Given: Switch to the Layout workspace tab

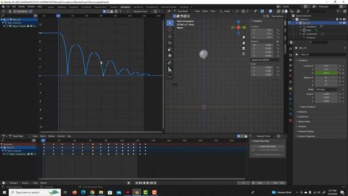Looking at the screenshot, I should [x=51, y=7].
